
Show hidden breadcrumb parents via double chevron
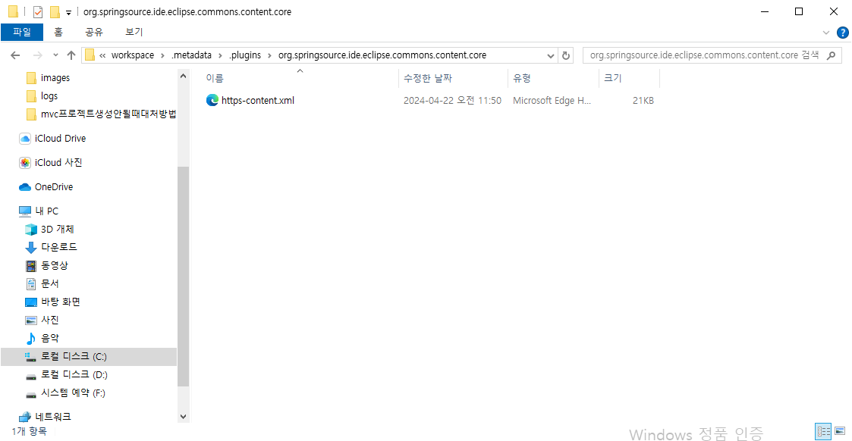coord(102,55)
